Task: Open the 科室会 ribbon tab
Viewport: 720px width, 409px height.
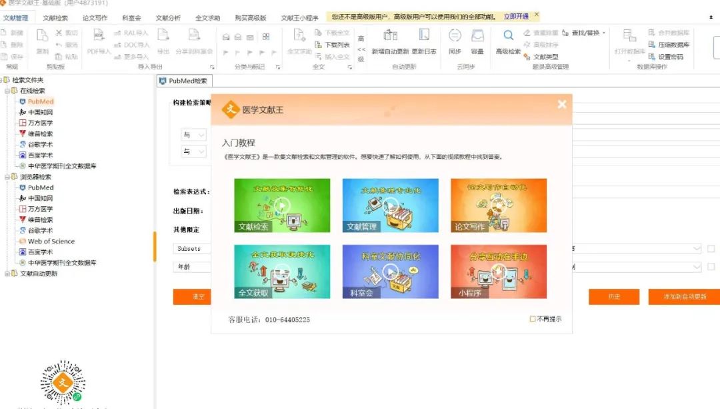Action: click(131, 18)
